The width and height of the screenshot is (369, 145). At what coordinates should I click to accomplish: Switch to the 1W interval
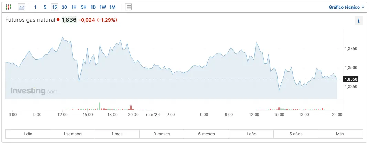(x=103, y=7)
